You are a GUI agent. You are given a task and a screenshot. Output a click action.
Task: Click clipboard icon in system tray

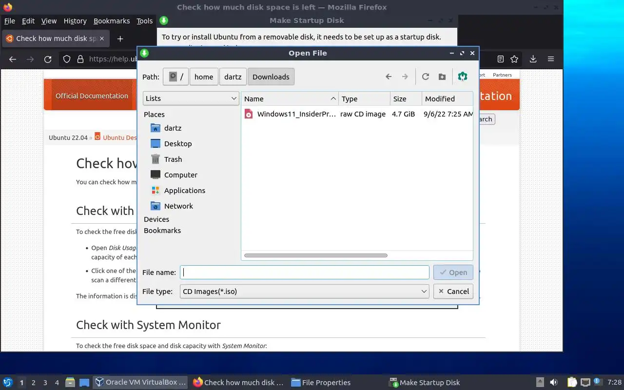point(572,382)
